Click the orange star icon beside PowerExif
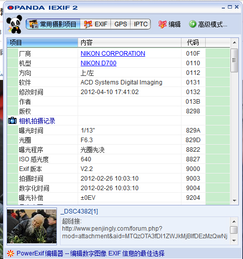The width and height of the screenshot is (243, 259). click(x=11, y=253)
